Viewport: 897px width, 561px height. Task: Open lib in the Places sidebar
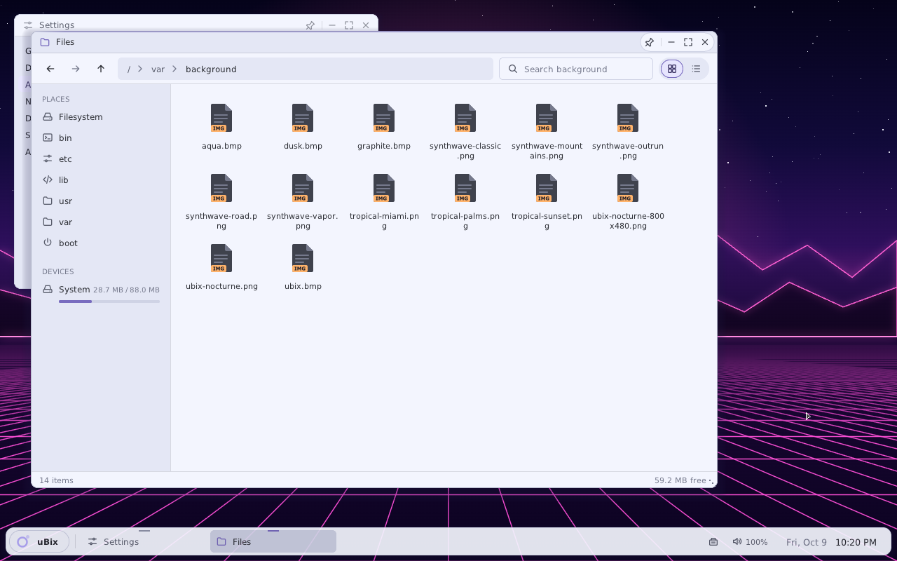click(101, 180)
